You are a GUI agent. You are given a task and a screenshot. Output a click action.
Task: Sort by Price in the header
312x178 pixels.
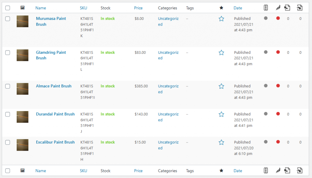click(x=138, y=8)
